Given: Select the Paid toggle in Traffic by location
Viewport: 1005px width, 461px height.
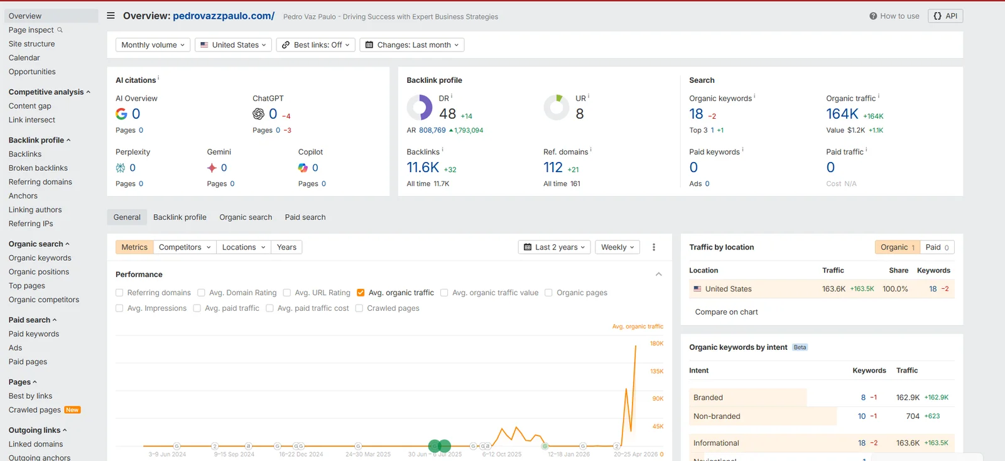Looking at the screenshot, I should pyautogui.click(x=937, y=247).
